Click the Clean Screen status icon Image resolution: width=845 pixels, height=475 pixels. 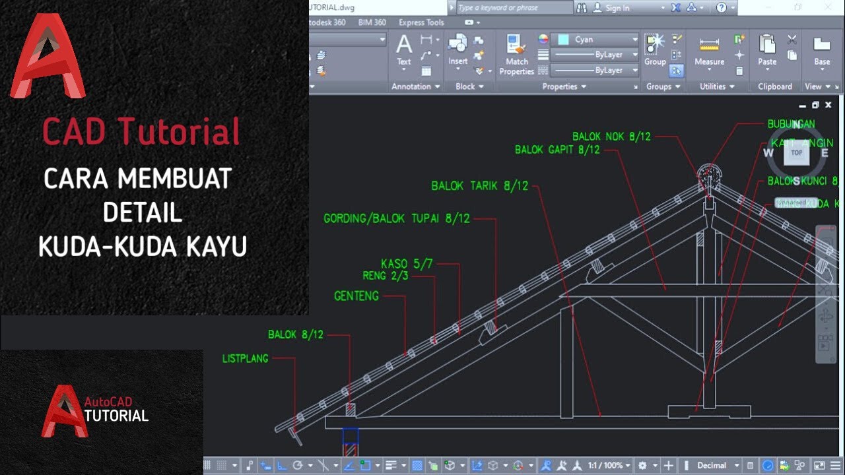819,466
